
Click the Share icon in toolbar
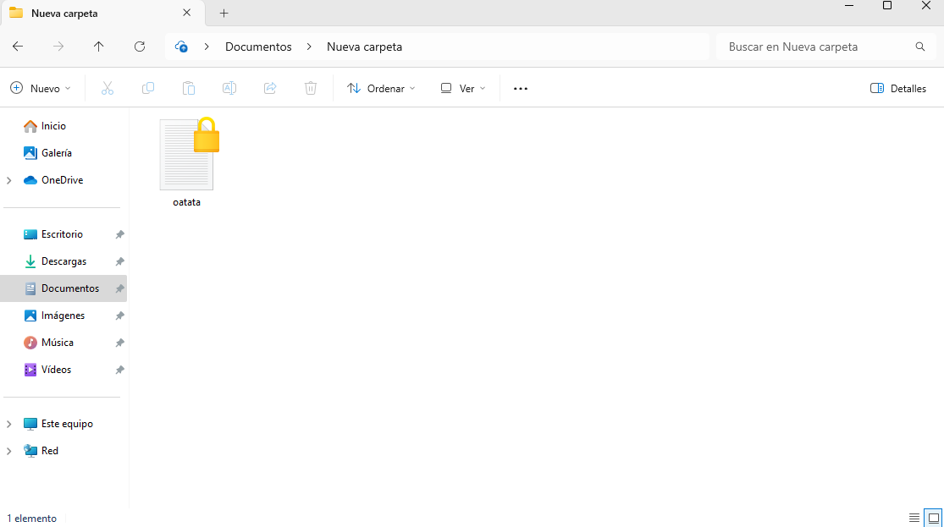(270, 88)
